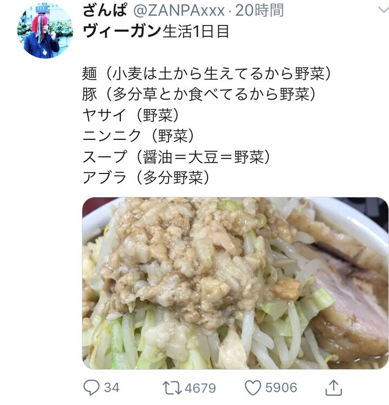View the 34 replies count

(x=112, y=388)
